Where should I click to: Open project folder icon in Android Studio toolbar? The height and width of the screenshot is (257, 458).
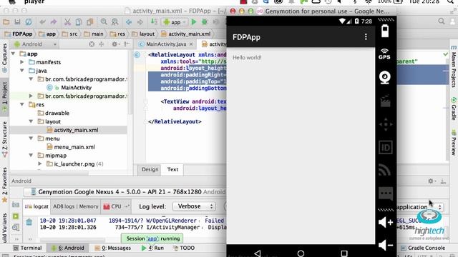(x=6, y=22)
